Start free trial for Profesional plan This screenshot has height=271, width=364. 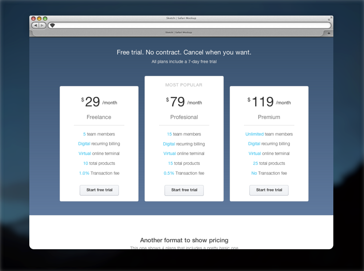(184, 190)
